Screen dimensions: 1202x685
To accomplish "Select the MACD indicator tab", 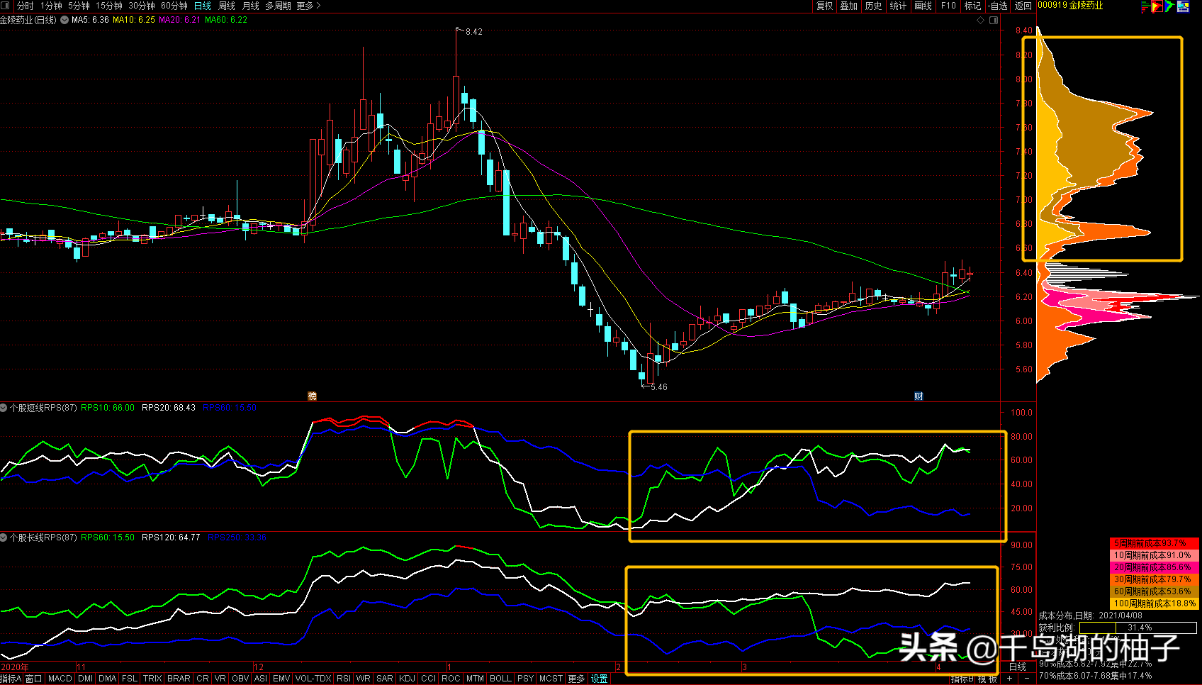I will [x=60, y=679].
